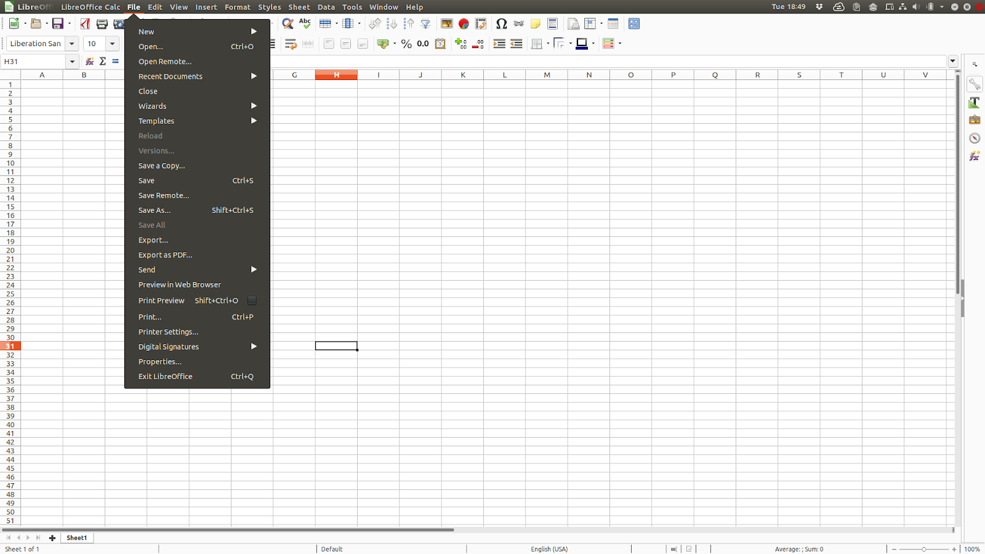The image size is (985, 554).
Task: Click the border color swatch icon
Action: pyautogui.click(x=581, y=44)
